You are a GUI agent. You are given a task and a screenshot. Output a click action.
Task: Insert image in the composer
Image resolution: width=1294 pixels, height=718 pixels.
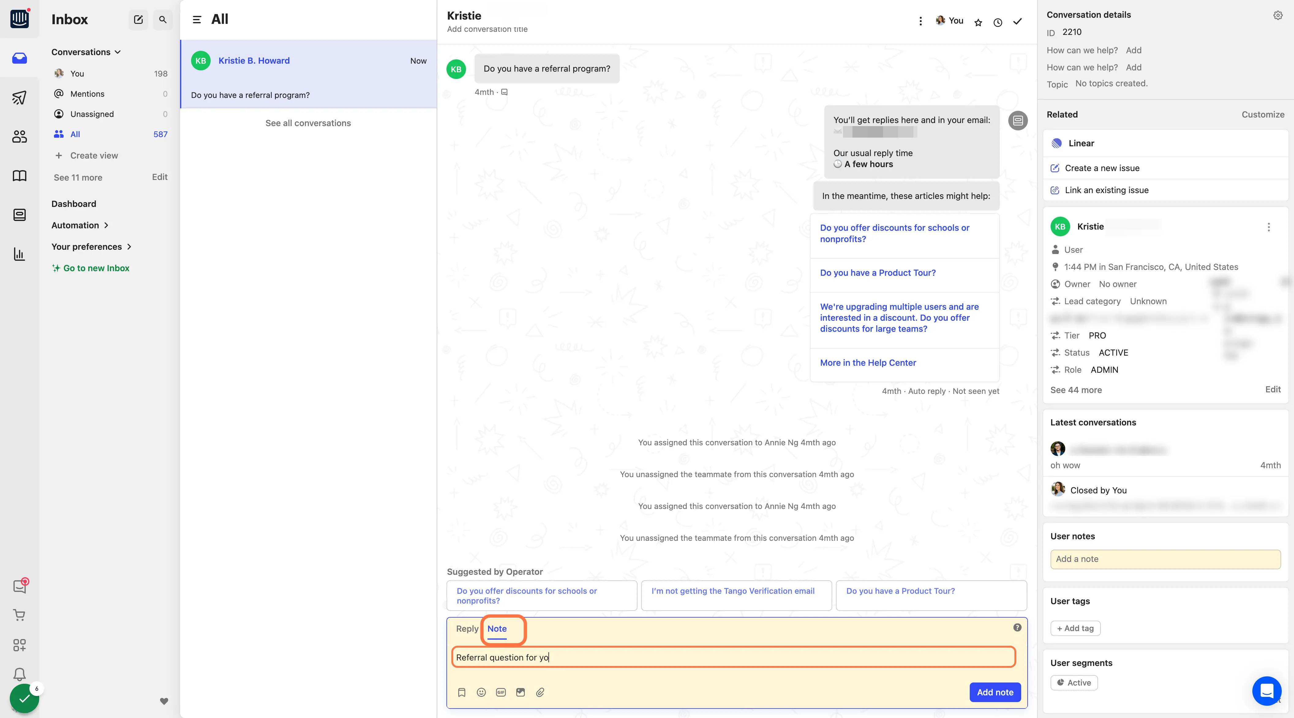pyautogui.click(x=521, y=692)
